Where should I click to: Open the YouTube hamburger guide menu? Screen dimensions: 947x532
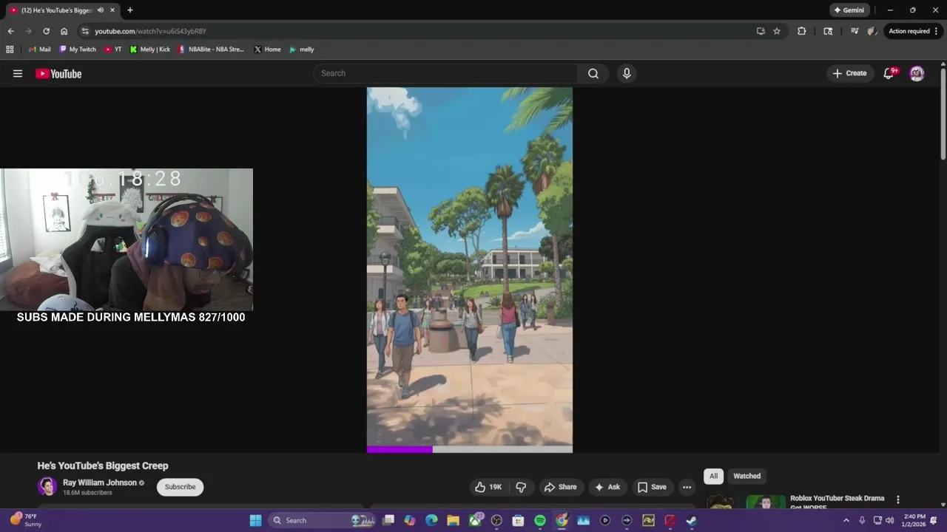click(18, 73)
